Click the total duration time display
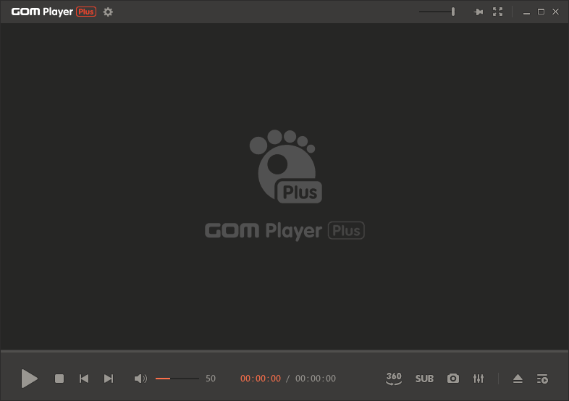The height and width of the screenshot is (401, 569). pos(316,379)
